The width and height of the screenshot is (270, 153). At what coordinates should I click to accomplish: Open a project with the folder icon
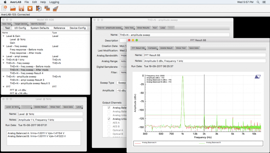(x=13, y=8)
